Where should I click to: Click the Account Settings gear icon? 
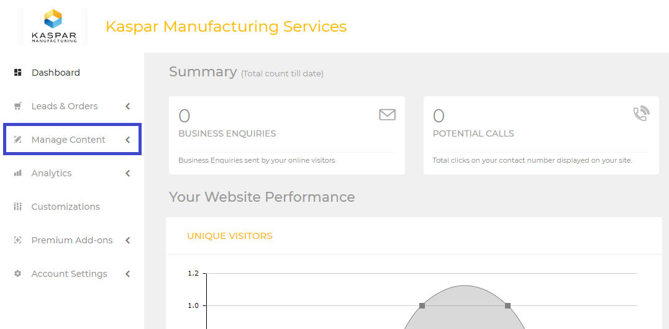[x=17, y=274]
